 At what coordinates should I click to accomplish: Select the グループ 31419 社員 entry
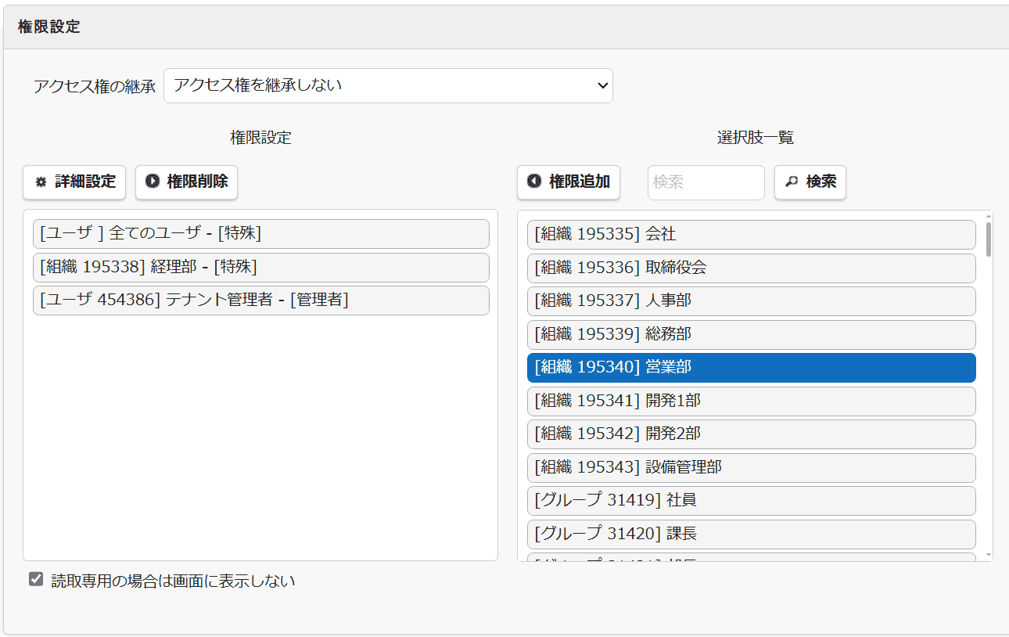751,501
